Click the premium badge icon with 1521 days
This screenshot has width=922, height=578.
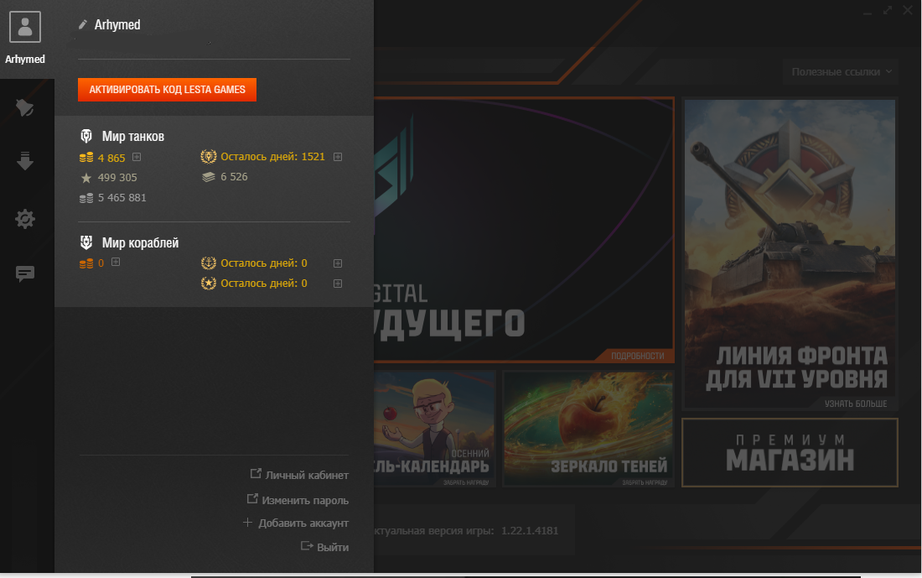pos(208,157)
